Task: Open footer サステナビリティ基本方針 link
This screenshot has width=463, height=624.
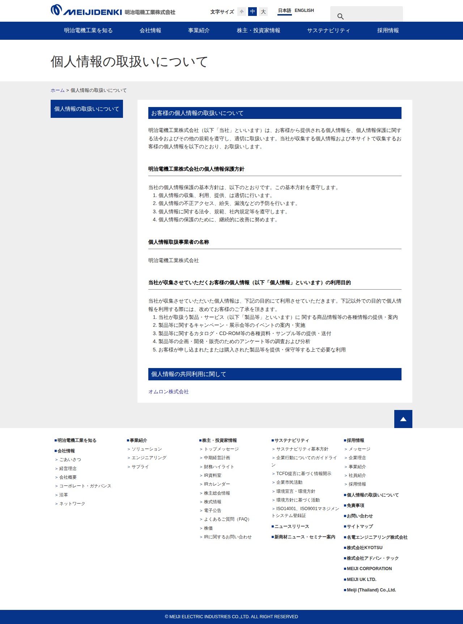Action: 302,449
